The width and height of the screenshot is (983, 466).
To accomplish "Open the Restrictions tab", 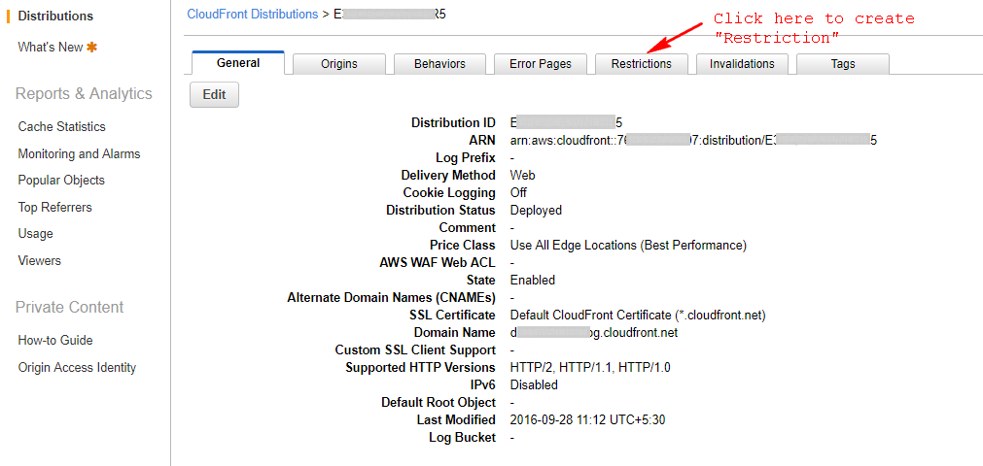I will coord(642,64).
